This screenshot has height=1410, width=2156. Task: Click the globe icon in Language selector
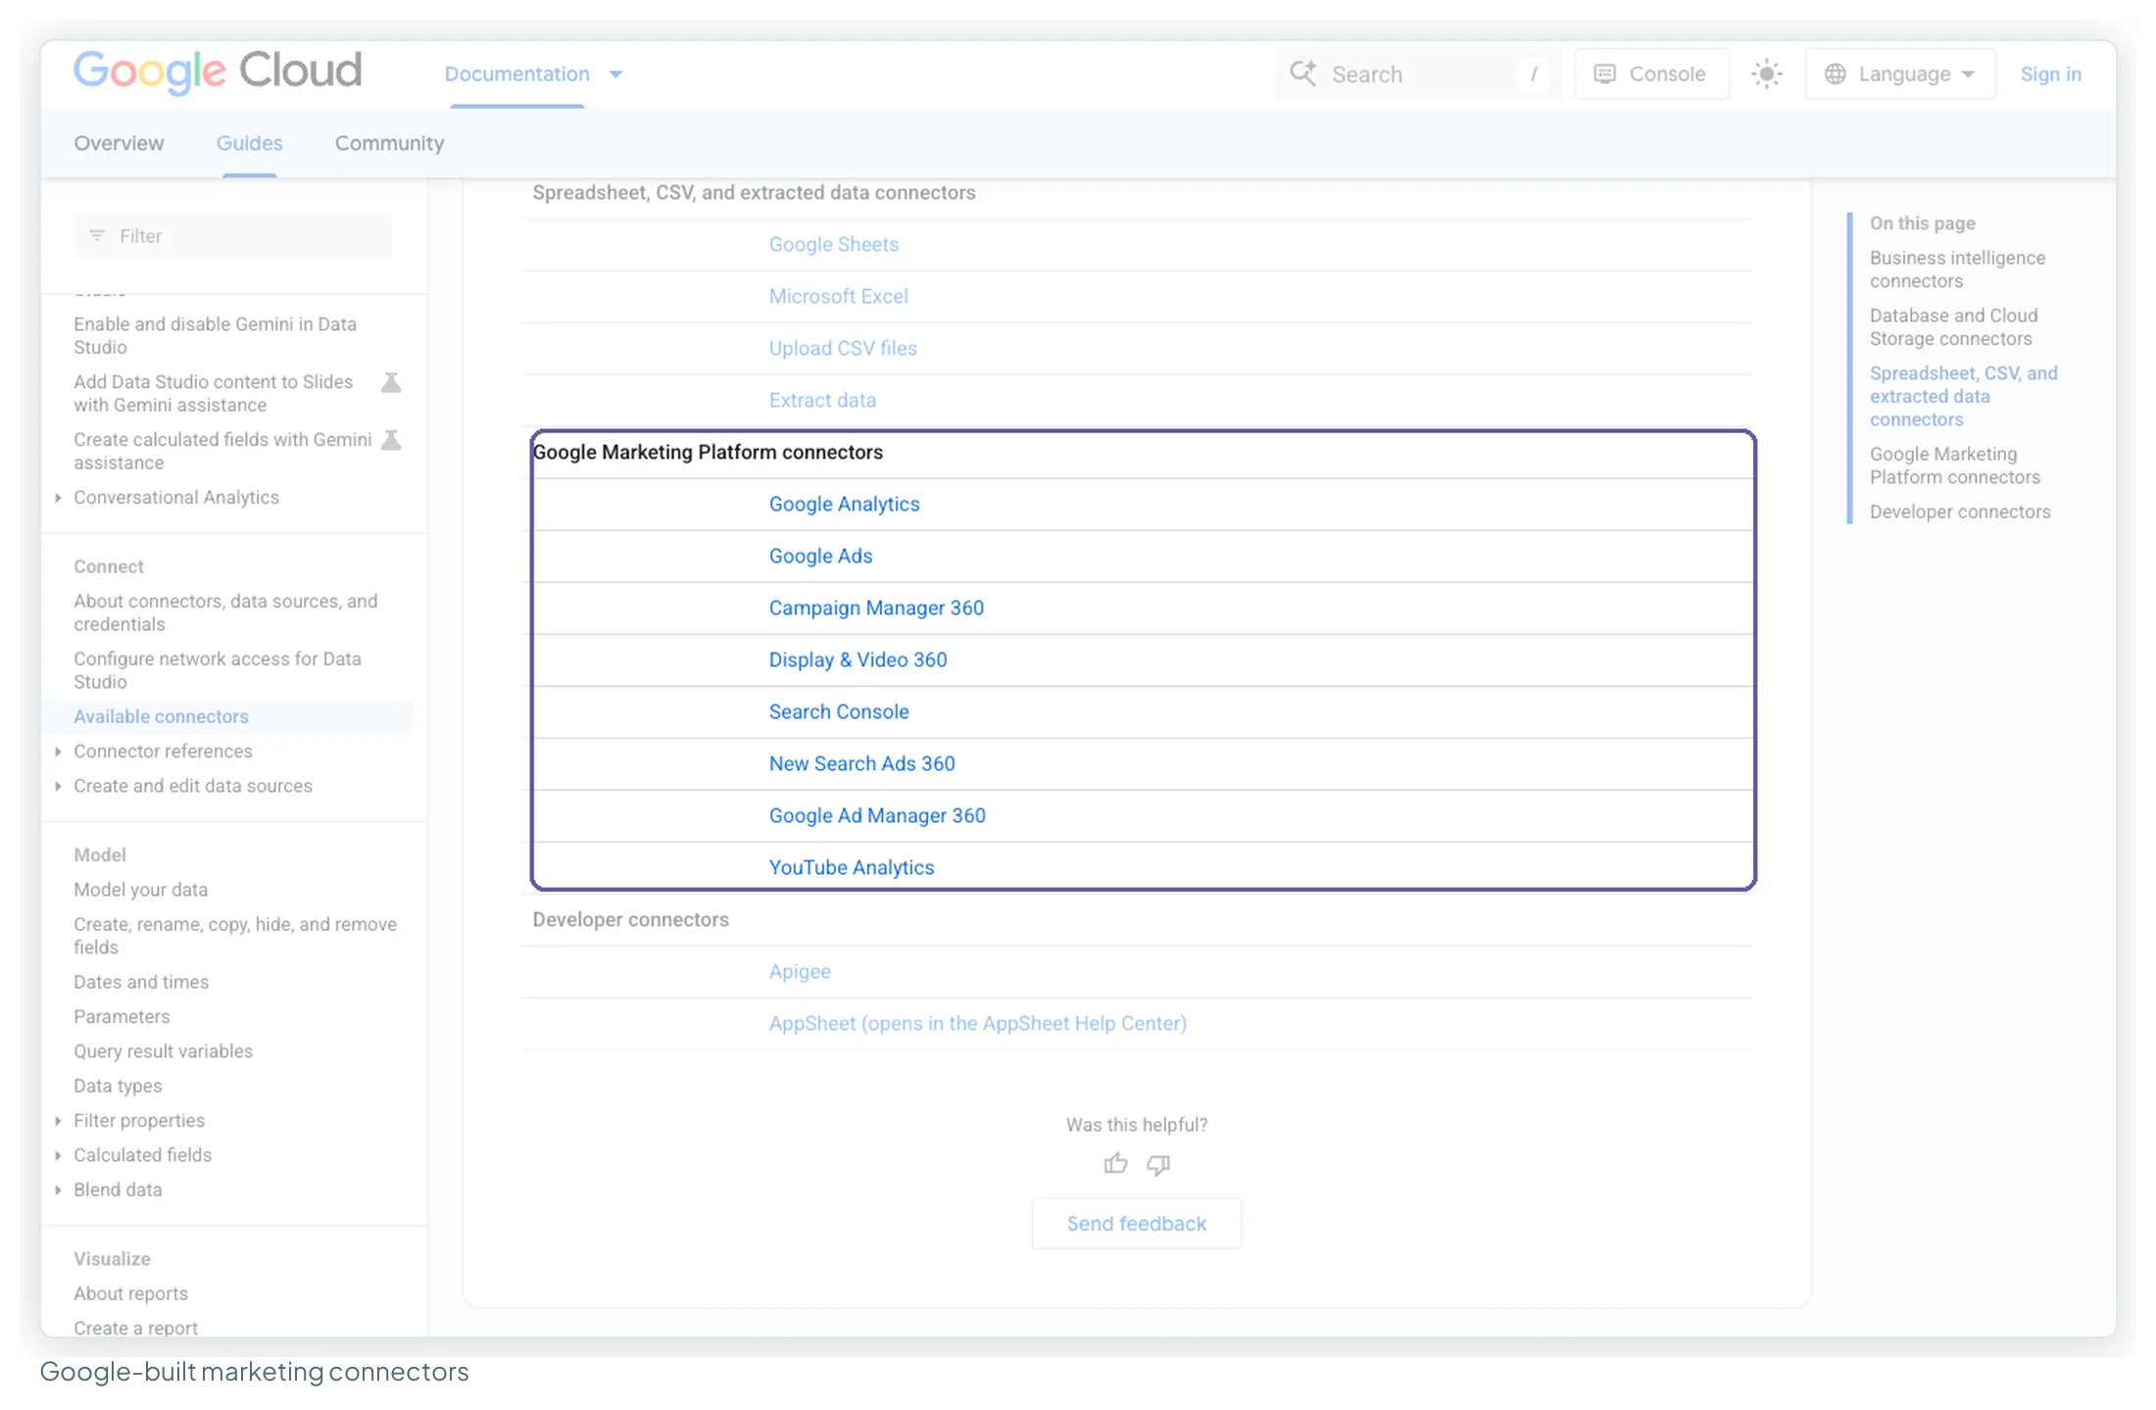(x=1835, y=74)
